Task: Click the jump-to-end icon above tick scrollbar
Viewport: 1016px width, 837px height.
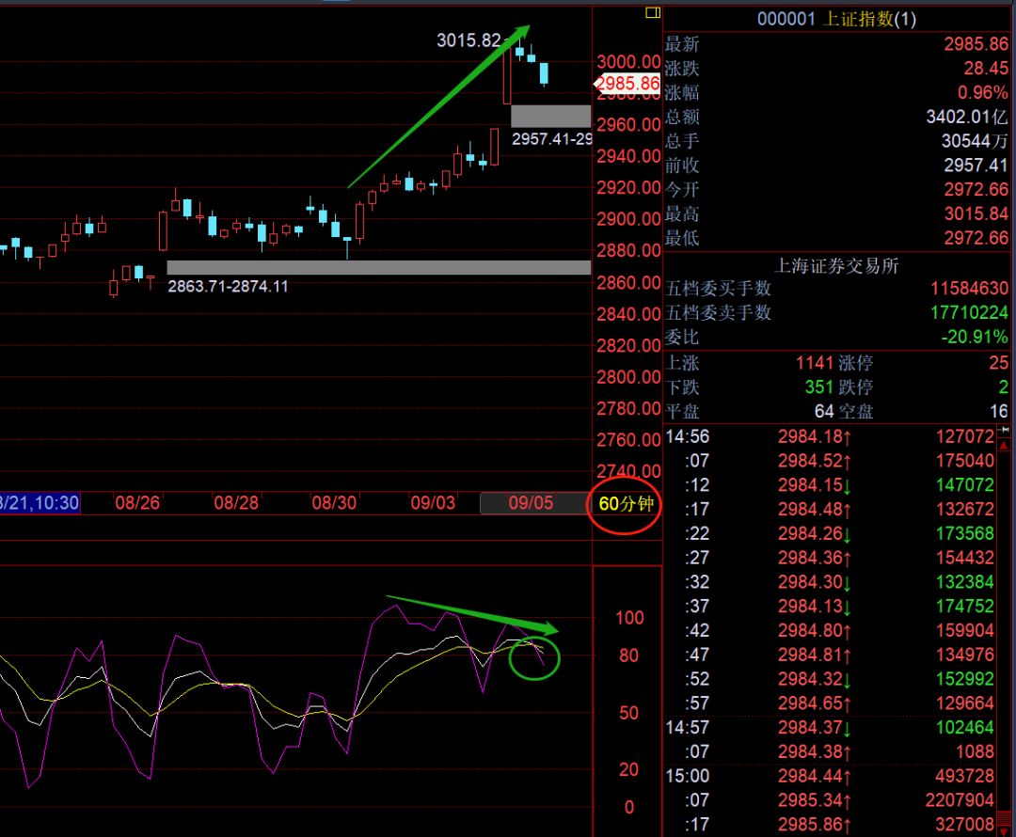Action: [1004, 430]
